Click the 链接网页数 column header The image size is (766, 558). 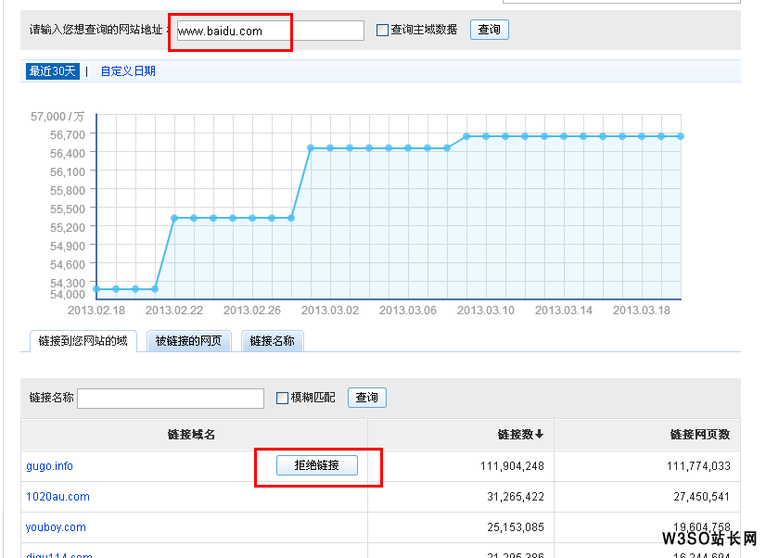pos(700,435)
